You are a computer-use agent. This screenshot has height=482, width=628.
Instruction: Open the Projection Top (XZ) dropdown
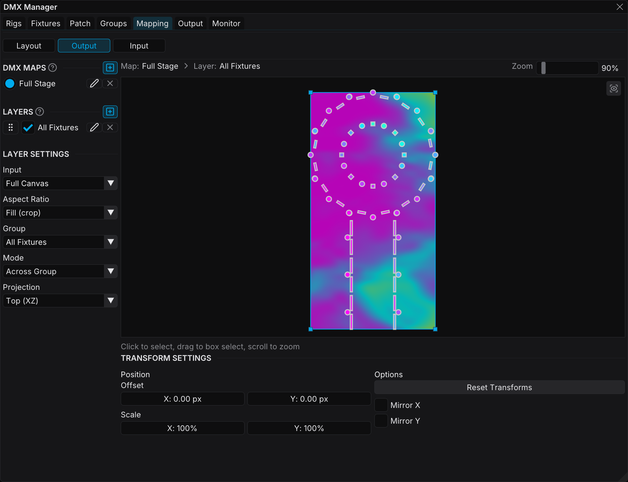click(60, 301)
